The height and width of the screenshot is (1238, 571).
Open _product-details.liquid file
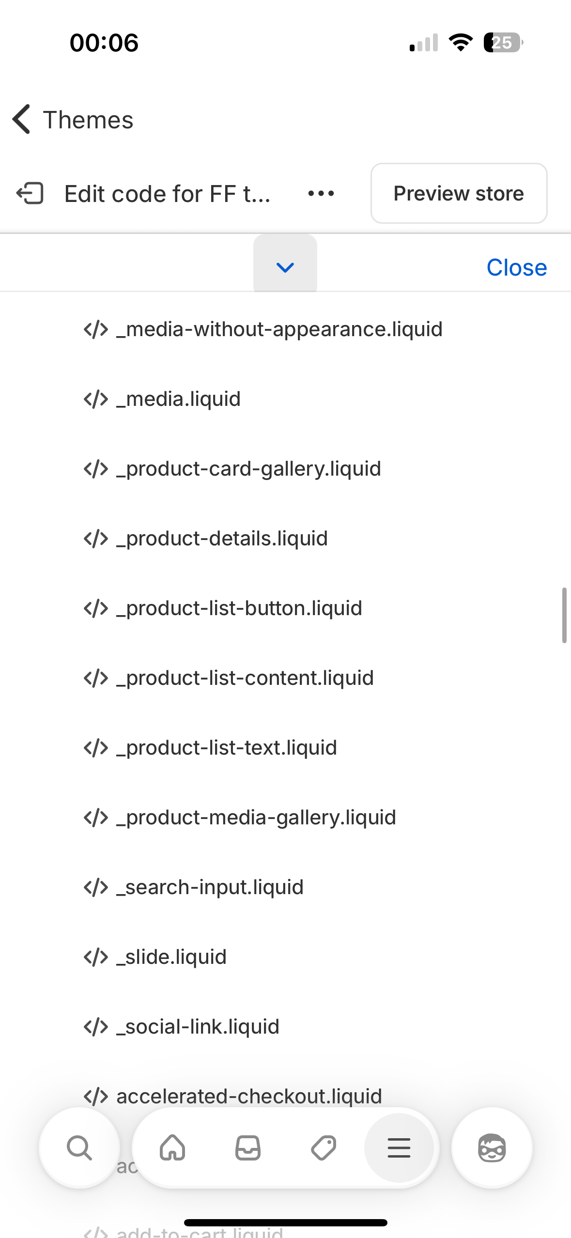[x=222, y=539]
